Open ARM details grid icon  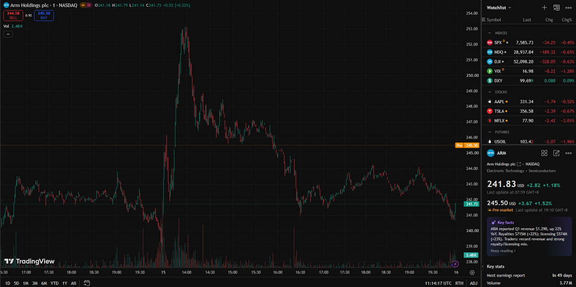coord(544,153)
